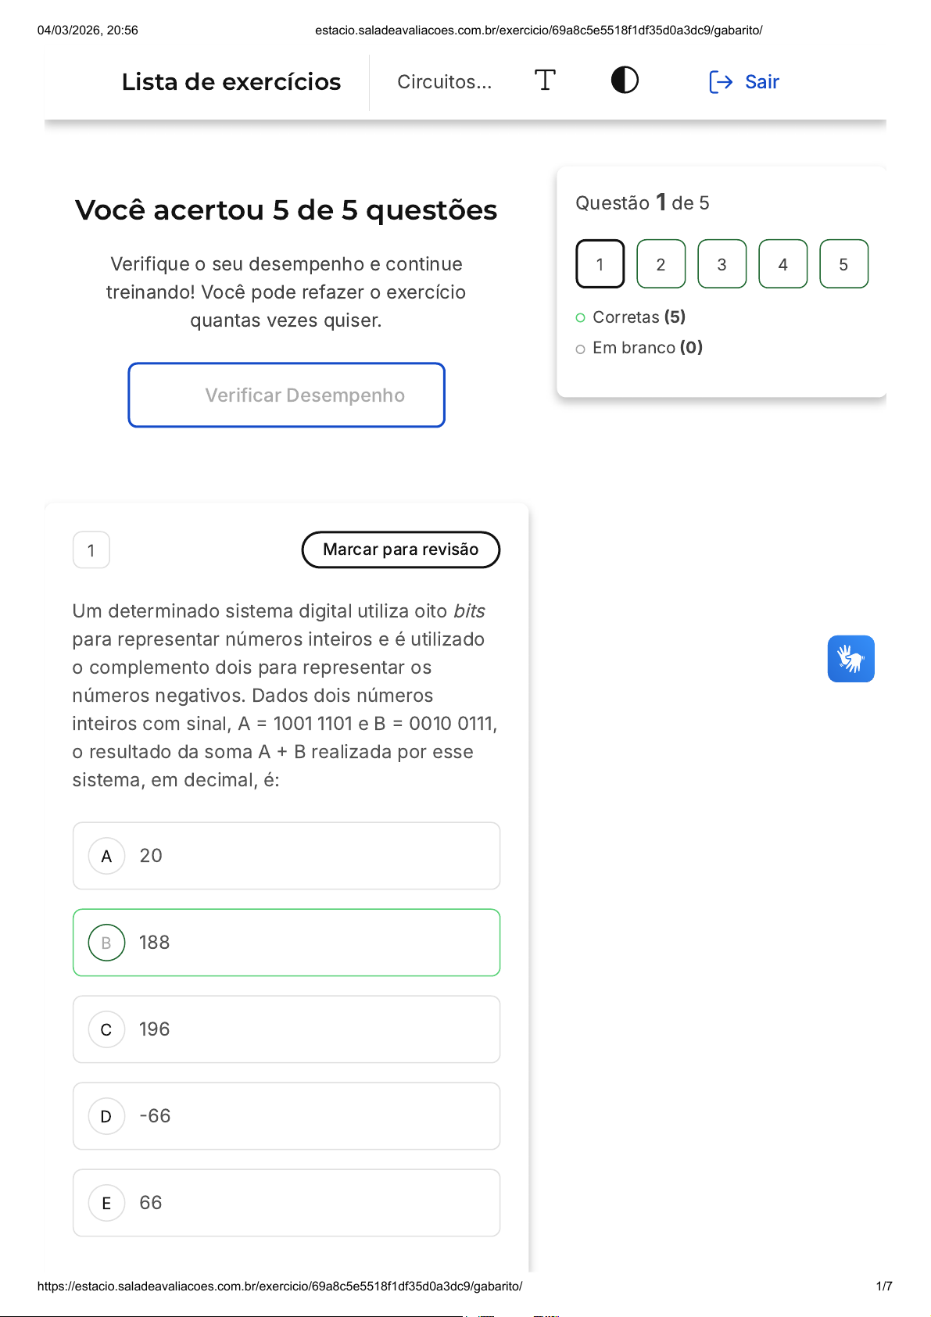Select answer option B with 188
Screen dimensions: 931x1317
pyautogui.click(x=286, y=943)
